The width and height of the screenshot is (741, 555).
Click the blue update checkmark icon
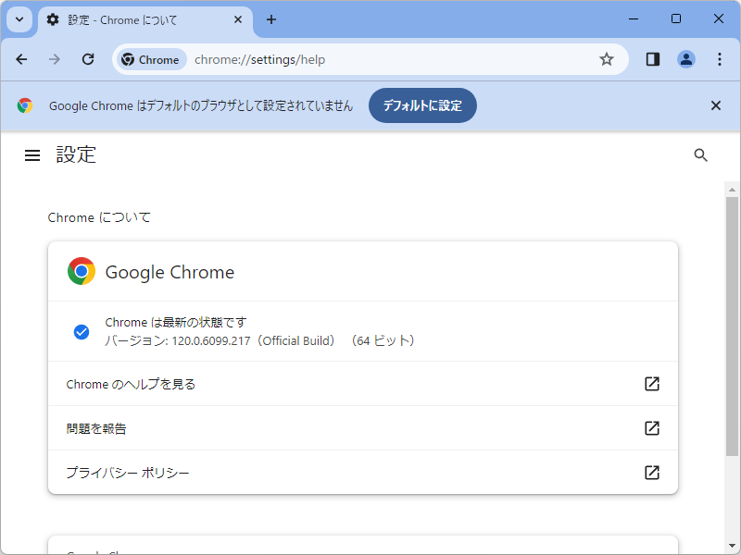coord(82,332)
